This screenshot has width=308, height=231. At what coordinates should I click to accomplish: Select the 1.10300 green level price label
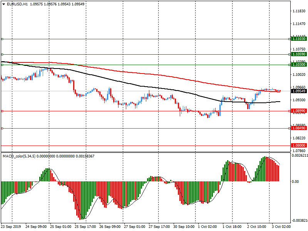point(299,65)
